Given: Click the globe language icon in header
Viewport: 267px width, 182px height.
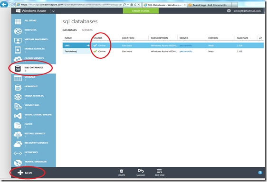Looking at the screenshot, I should (229, 11).
